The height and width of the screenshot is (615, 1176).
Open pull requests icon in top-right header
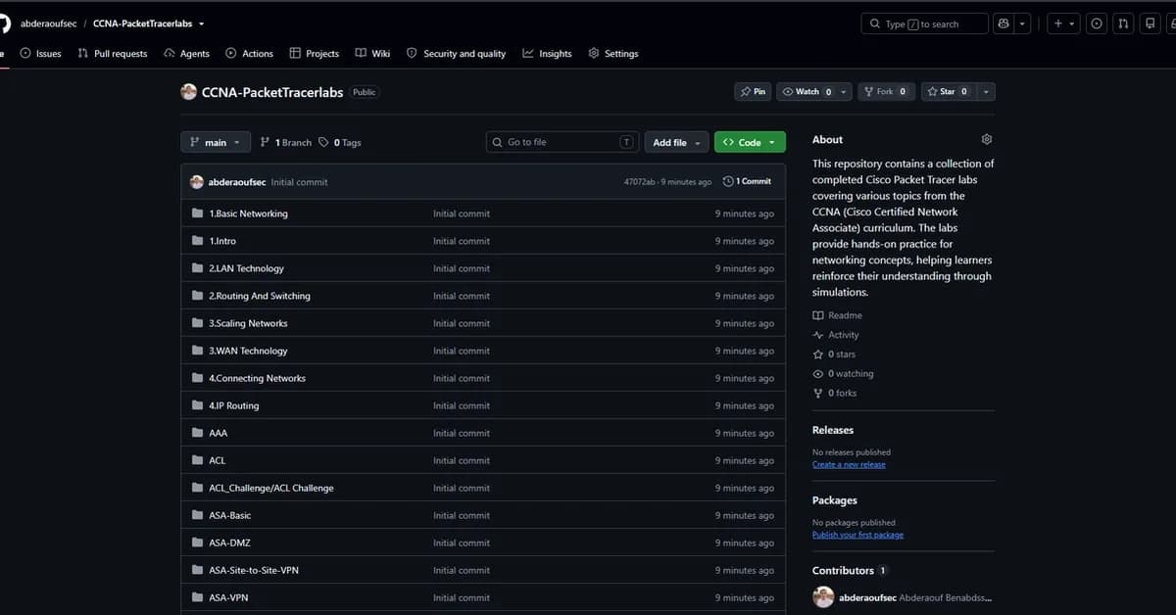pos(1124,24)
